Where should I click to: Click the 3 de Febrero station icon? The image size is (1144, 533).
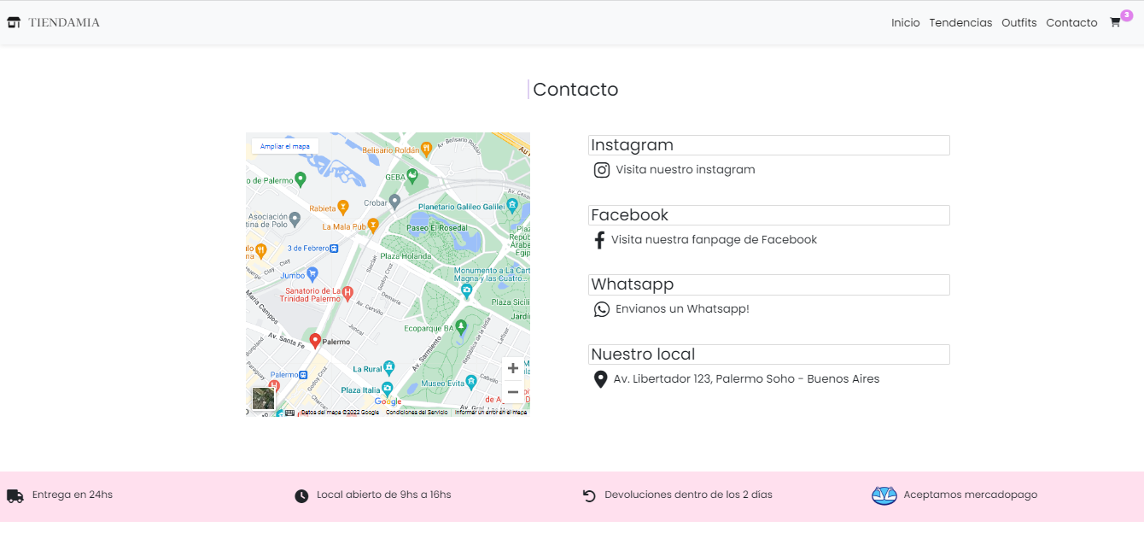(334, 249)
